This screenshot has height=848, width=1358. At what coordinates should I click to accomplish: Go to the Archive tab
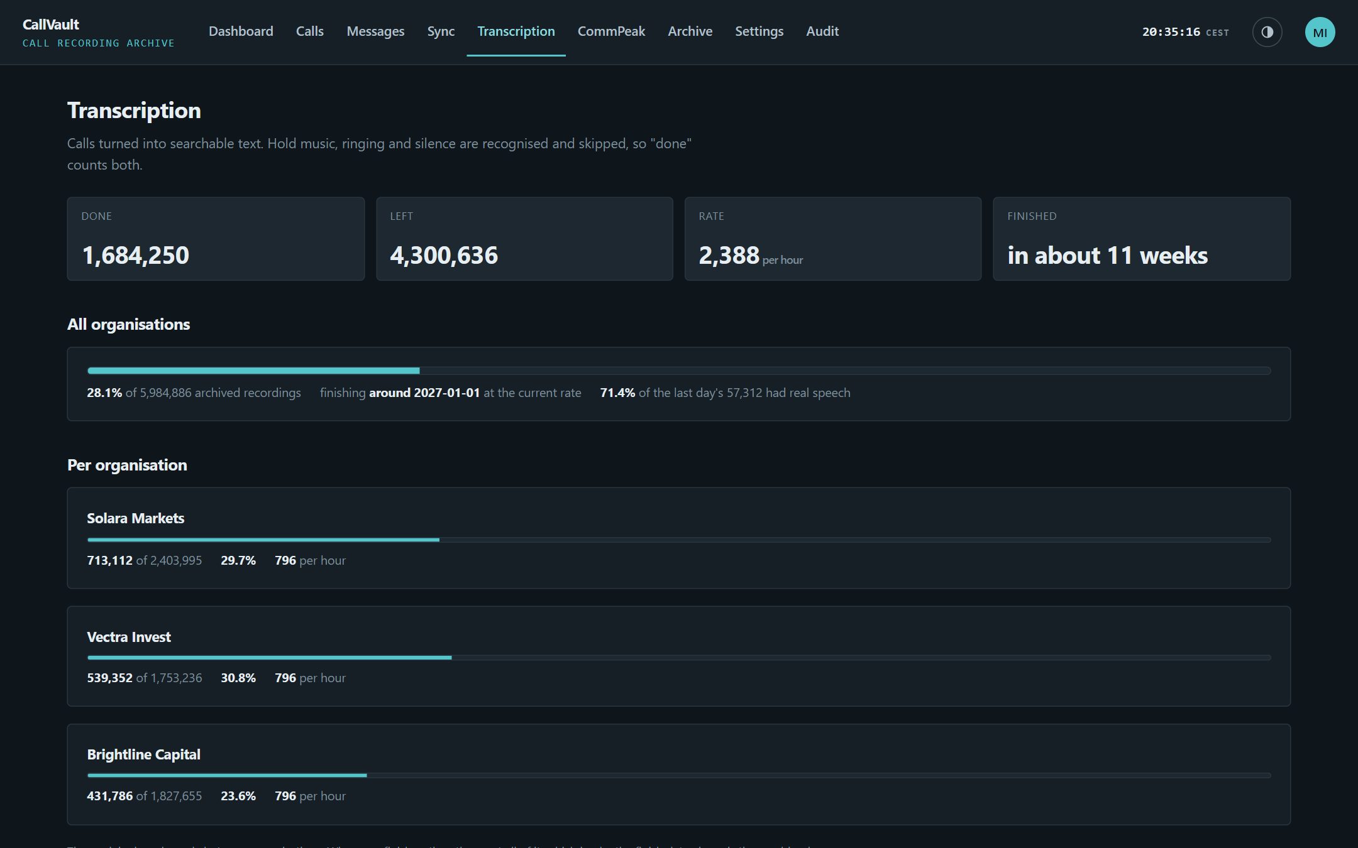(690, 31)
